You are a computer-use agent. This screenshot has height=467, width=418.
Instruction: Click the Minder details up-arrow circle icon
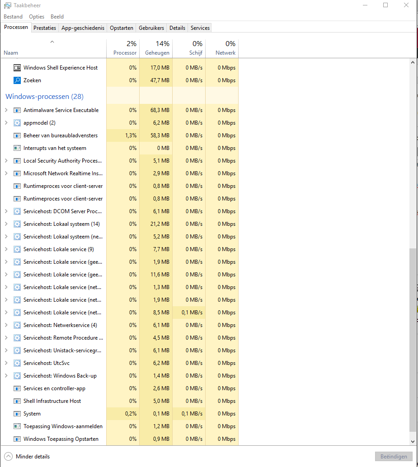point(8,456)
